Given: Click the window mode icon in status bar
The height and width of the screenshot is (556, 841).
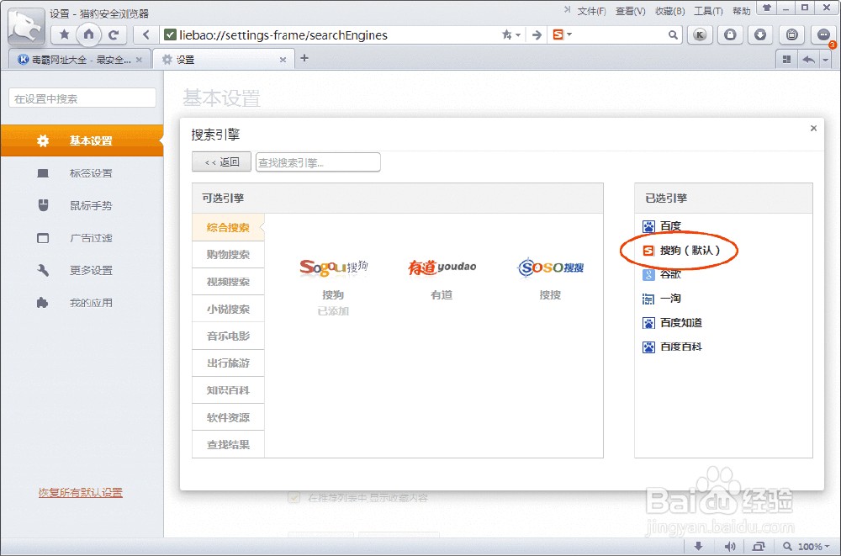Looking at the screenshot, I should 759,547.
